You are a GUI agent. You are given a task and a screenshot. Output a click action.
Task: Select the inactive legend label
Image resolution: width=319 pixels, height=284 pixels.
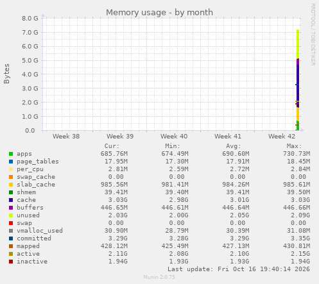32,262
